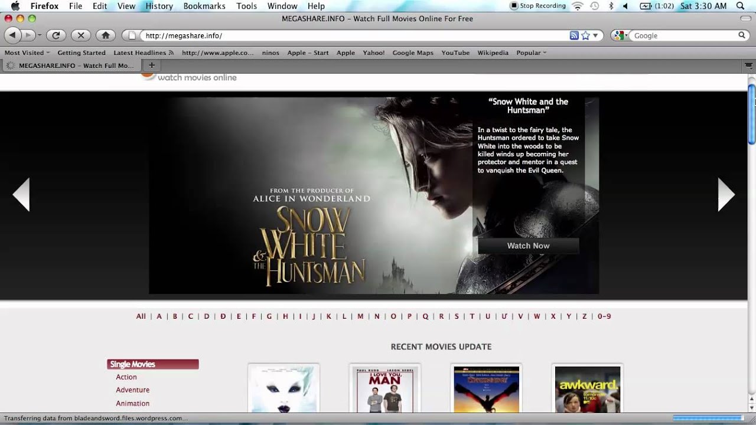Open the Adventure genre link
Viewport: 756px width, 425px height.
[133, 390]
